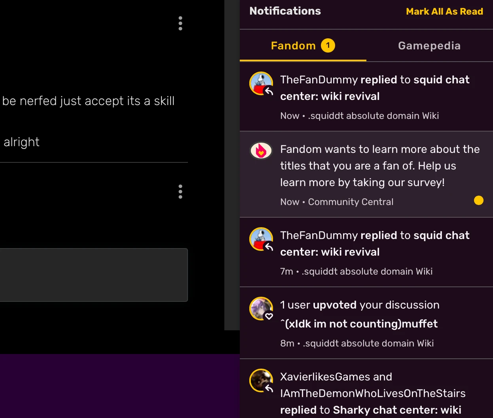The height and width of the screenshot is (418, 493).
Task: Click the reply text input box
Action: point(93,275)
